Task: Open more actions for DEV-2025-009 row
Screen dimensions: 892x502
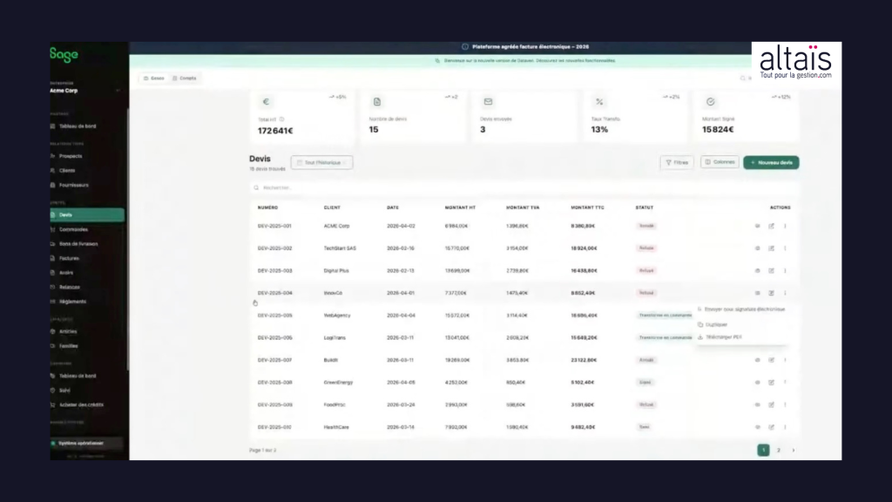Action: tap(785, 404)
